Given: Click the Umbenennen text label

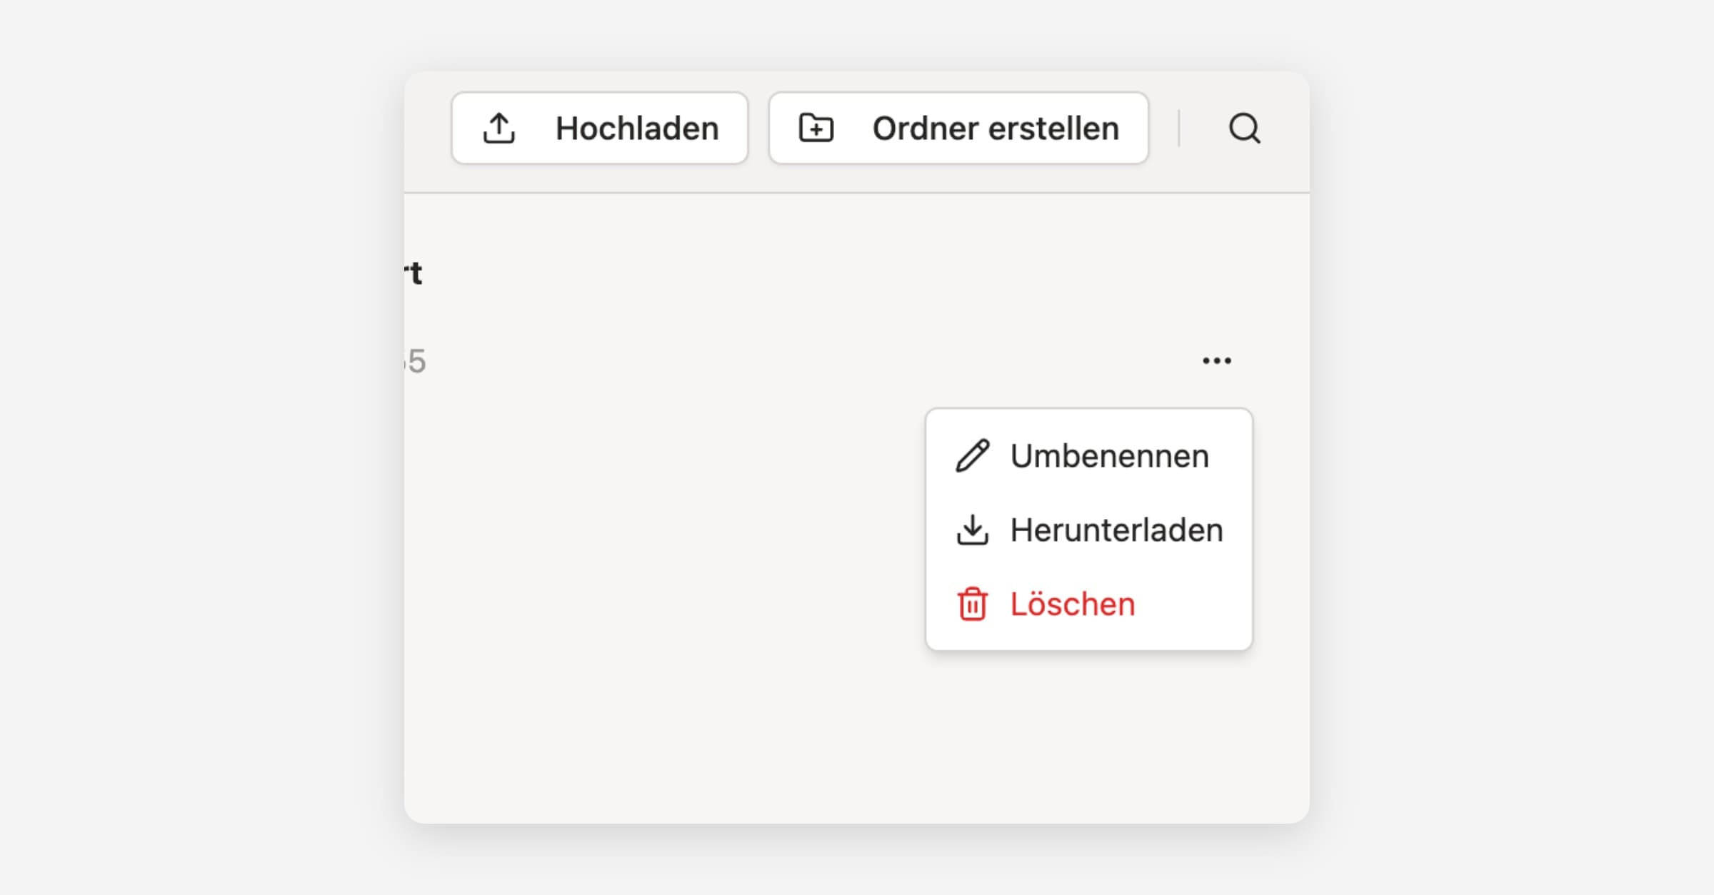Looking at the screenshot, I should coord(1109,456).
